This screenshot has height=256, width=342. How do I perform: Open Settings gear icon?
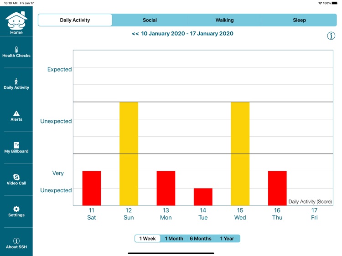tap(16, 209)
